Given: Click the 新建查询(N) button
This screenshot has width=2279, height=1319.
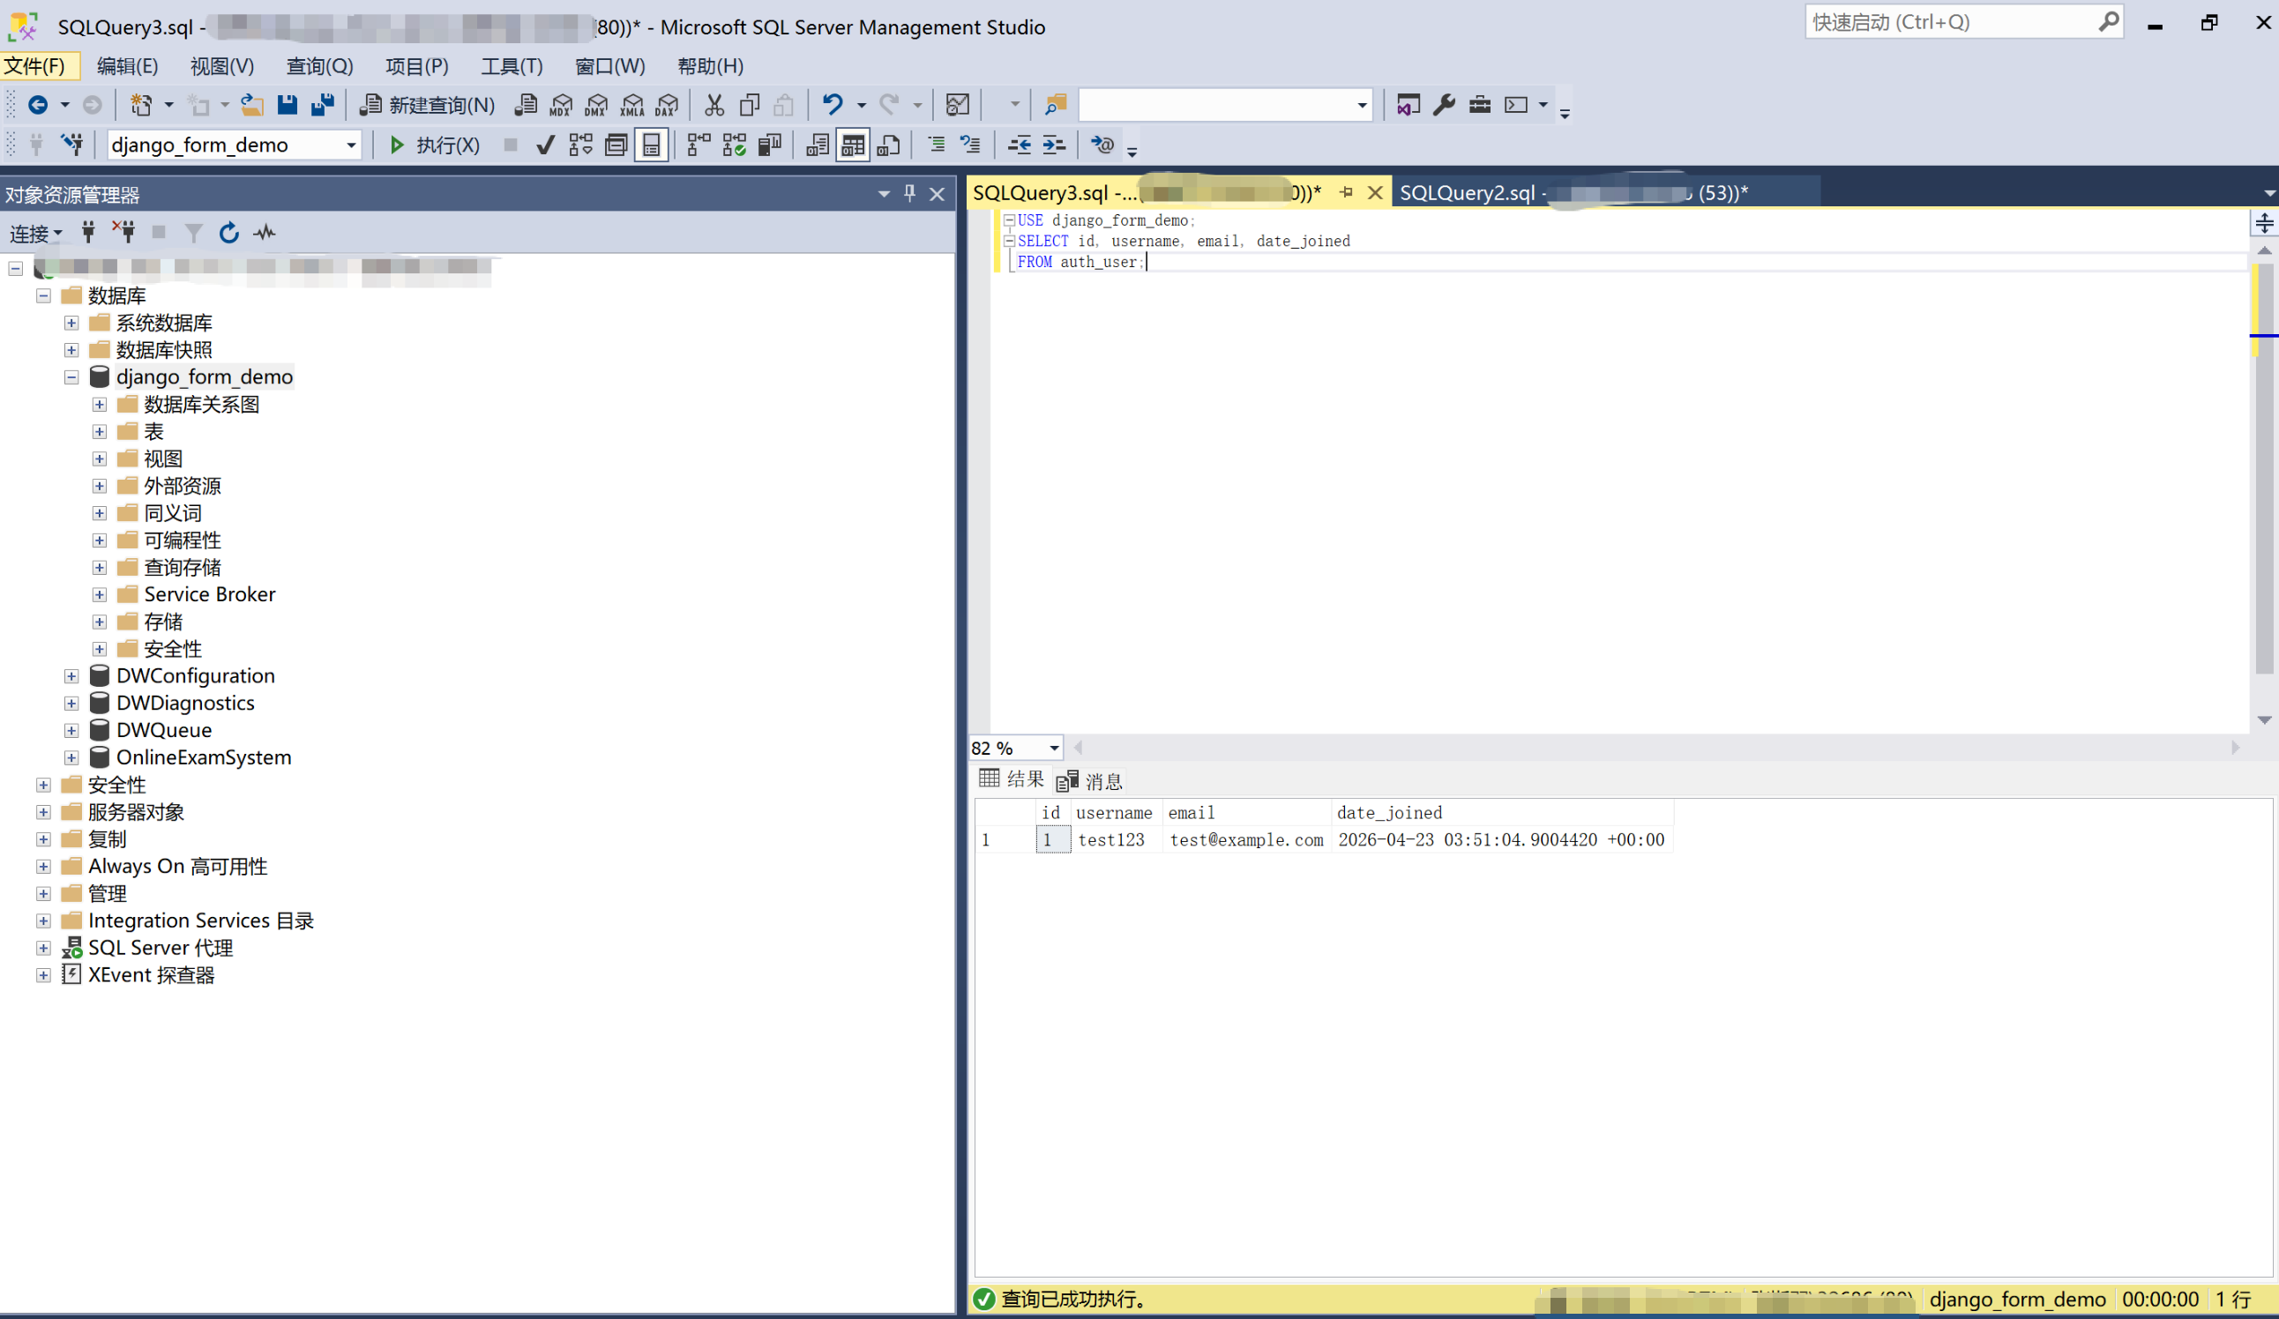Looking at the screenshot, I should click(x=428, y=105).
